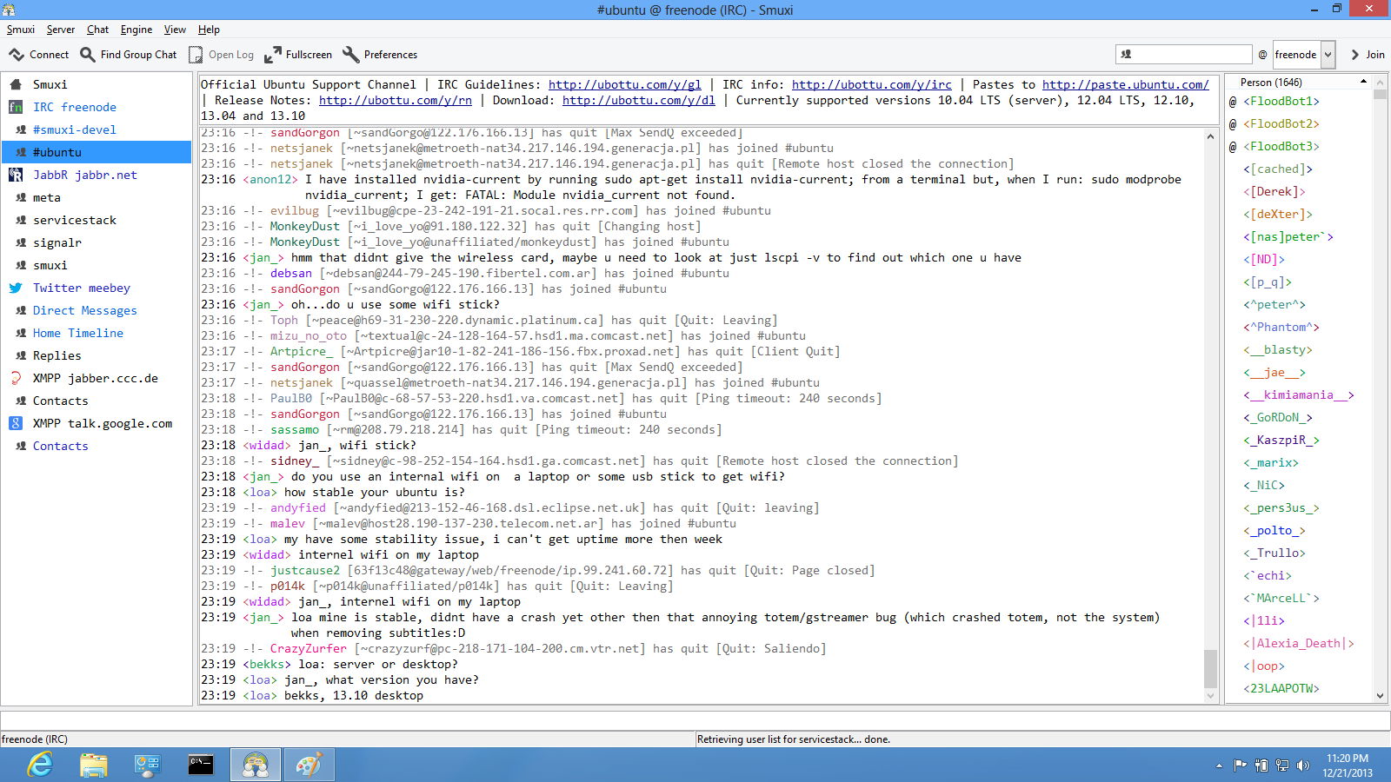This screenshot has width=1391, height=782.
Task: Select user <_KaszpiR_> in the person list
Action: point(1281,440)
